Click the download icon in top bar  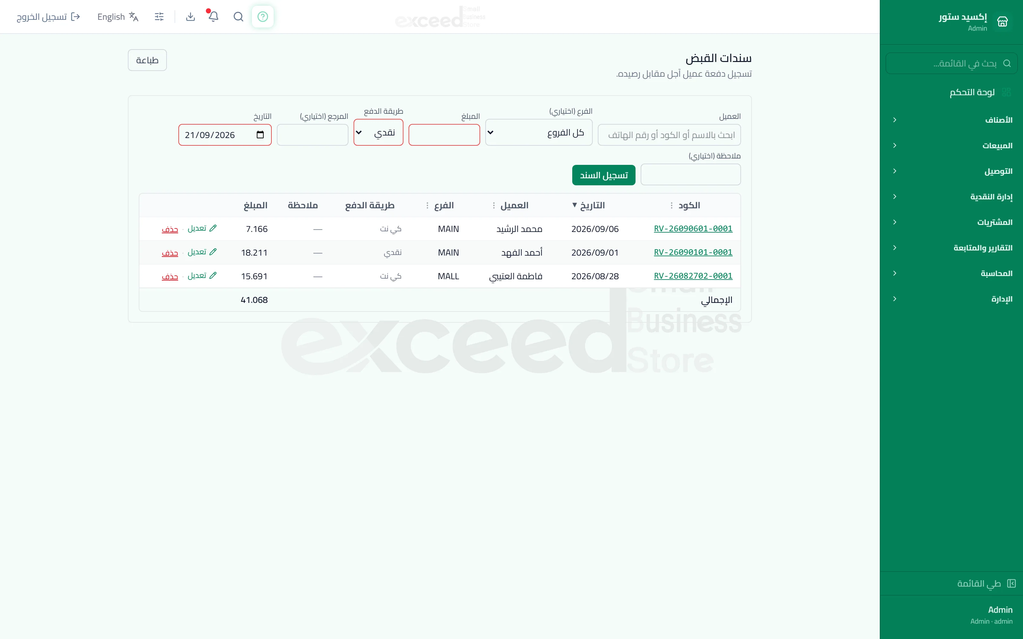(190, 17)
